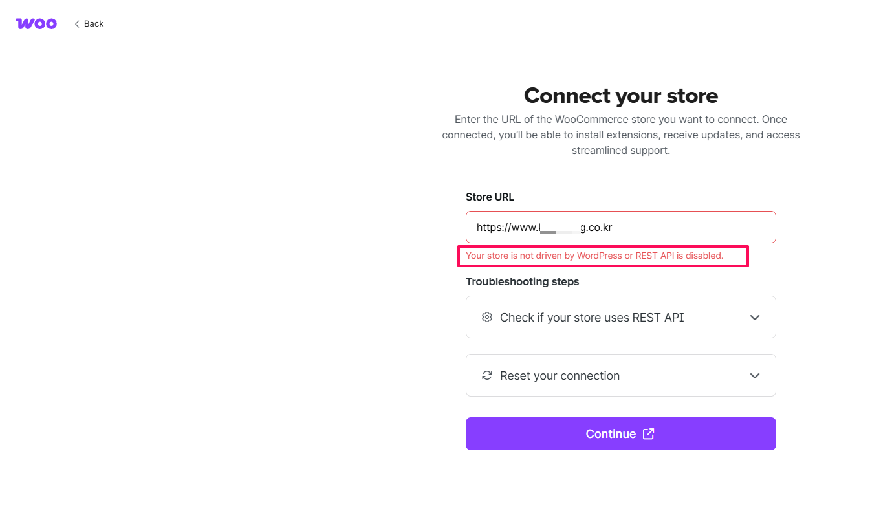
Task: Click the description paragraph under the heading
Action: [620, 135]
